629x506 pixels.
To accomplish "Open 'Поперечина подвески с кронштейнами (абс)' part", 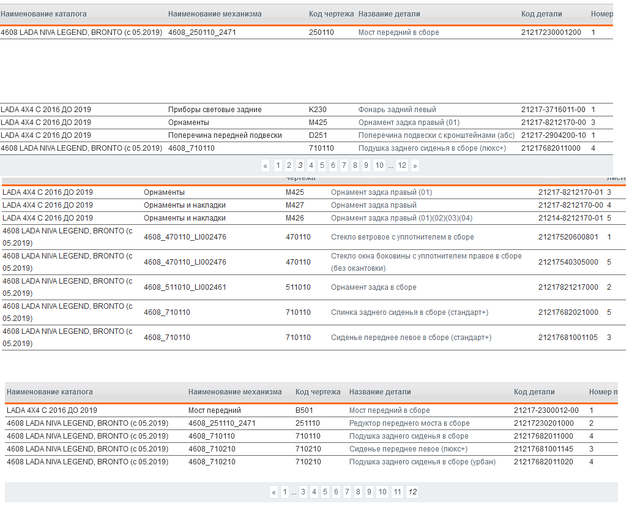I will tap(436, 135).
